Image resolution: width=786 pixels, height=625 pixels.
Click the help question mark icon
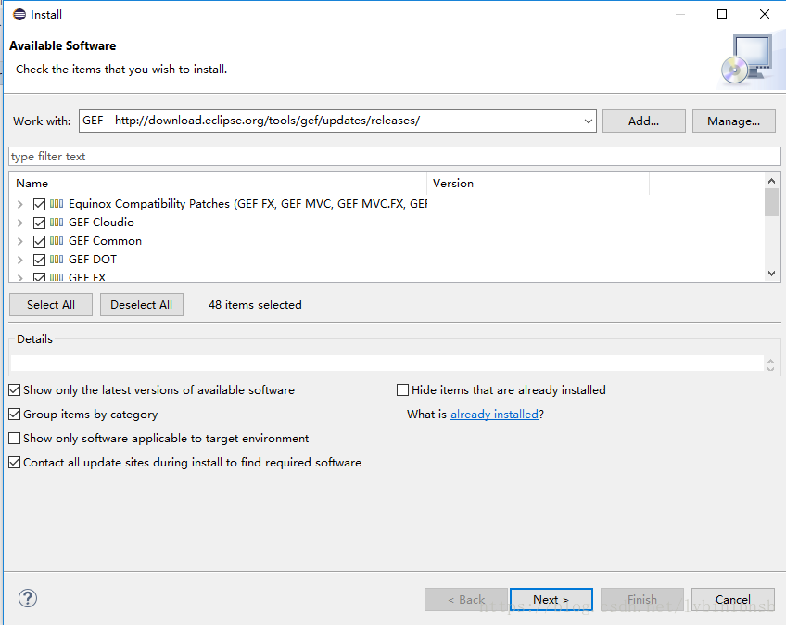pos(28,598)
